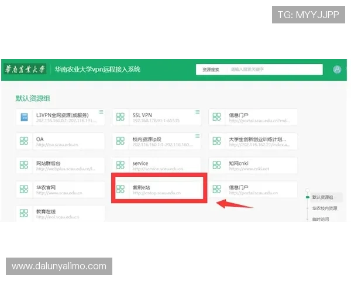This screenshot has height=281, width=351.
Task: Expand details menu on SSL VPN tile
Action: [197, 112]
